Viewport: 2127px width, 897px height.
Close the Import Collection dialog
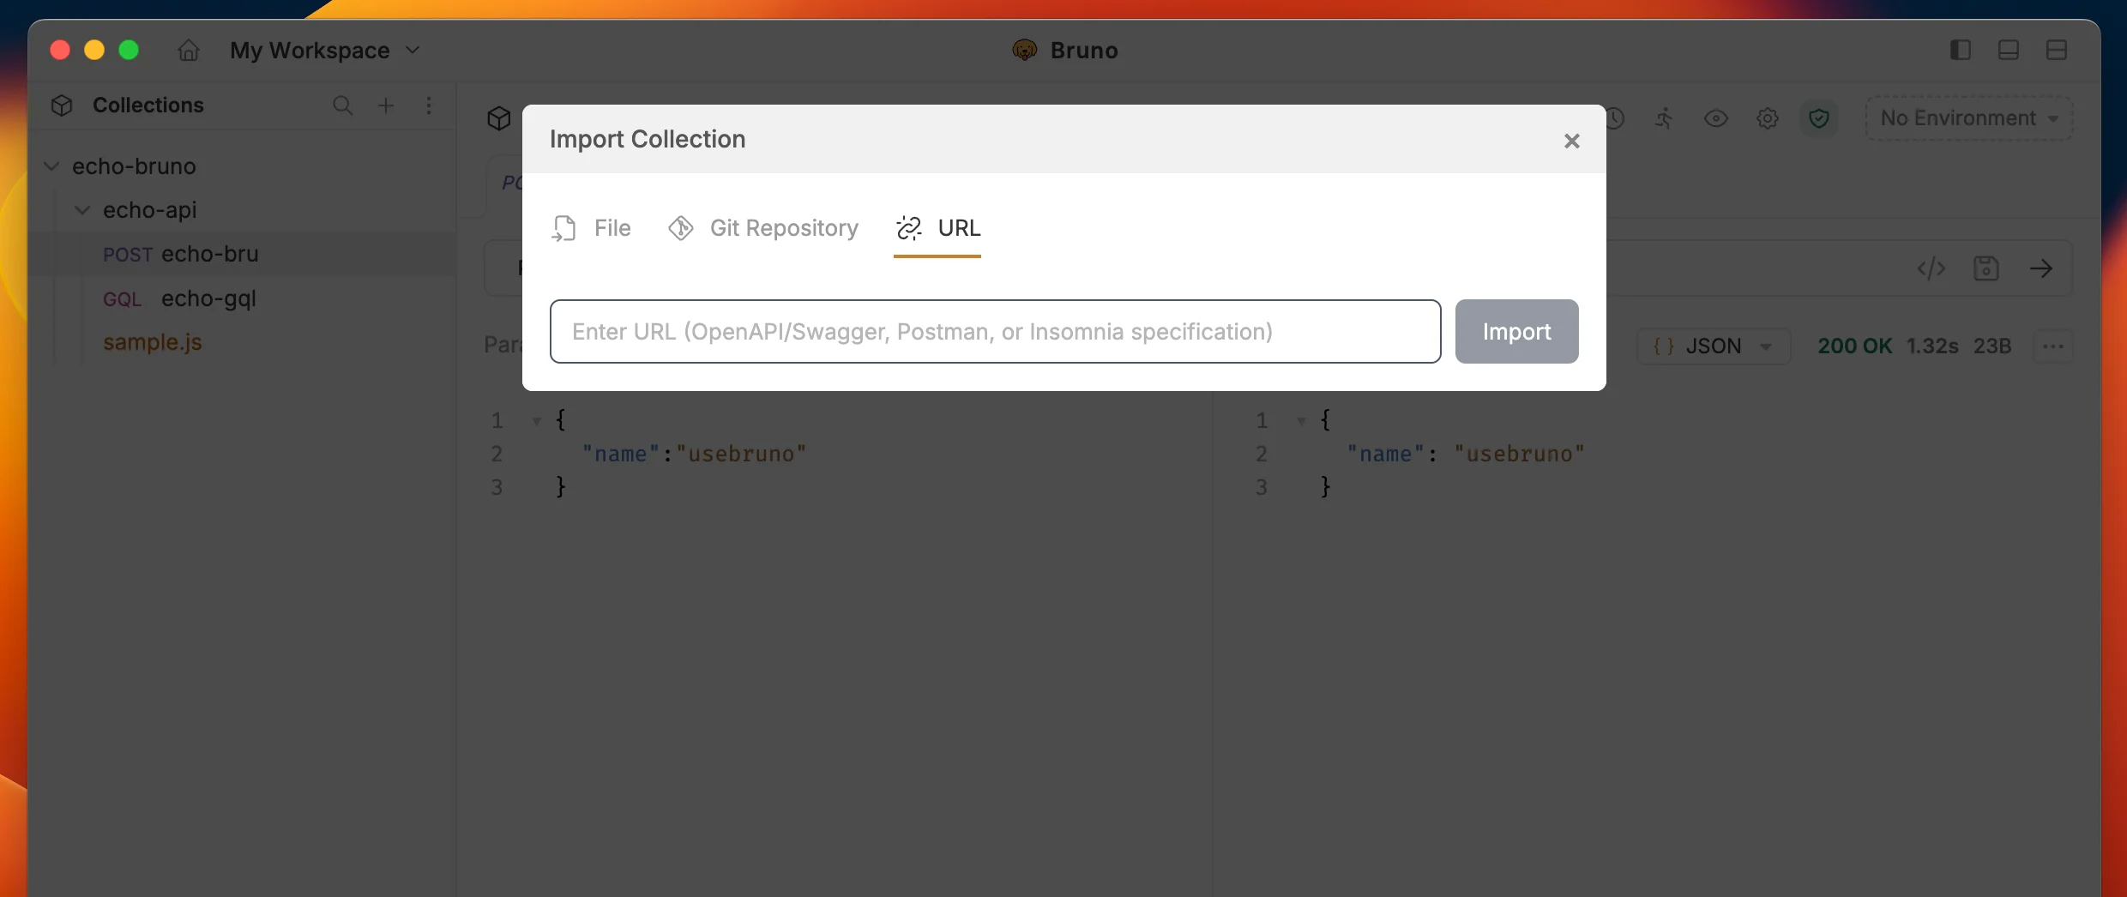pyautogui.click(x=1571, y=141)
